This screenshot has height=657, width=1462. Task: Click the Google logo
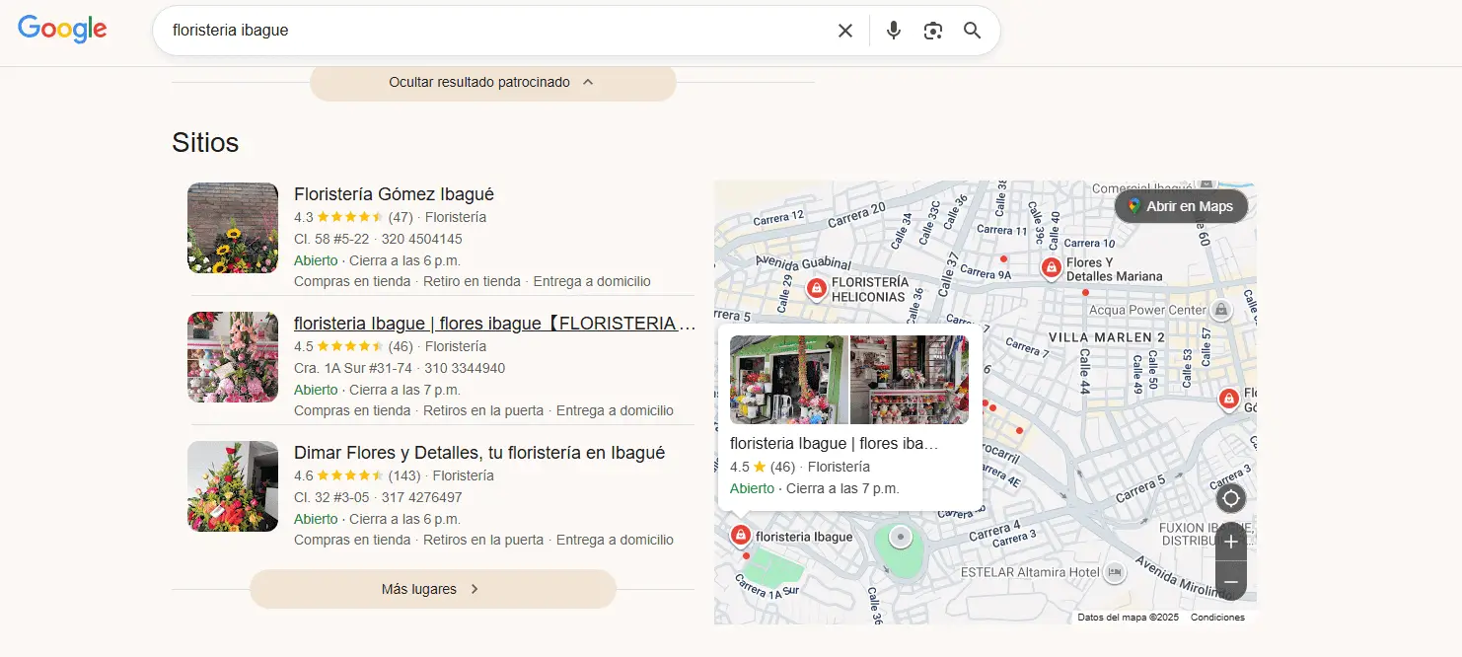(62, 30)
